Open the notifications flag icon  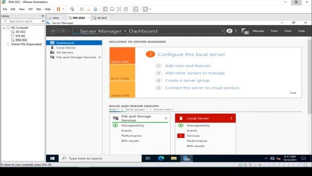245,31
